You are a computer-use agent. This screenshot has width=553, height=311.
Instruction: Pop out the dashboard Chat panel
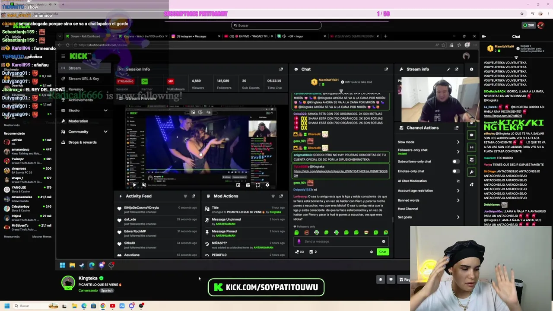click(386, 69)
